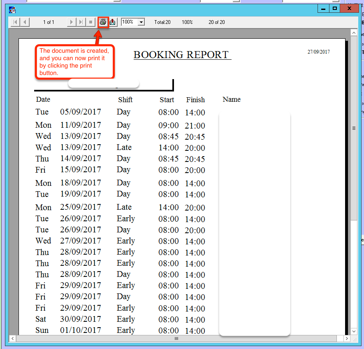Click the horizontal scrollbar left arrow
Image resolution: width=364 pixels, height=349 pixels.
[x=12, y=338]
